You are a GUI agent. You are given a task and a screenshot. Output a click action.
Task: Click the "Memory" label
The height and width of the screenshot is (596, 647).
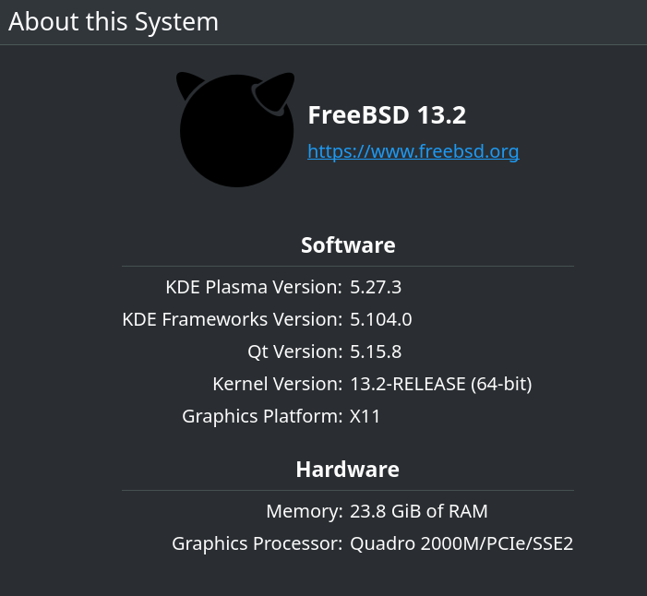pos(304,511)
